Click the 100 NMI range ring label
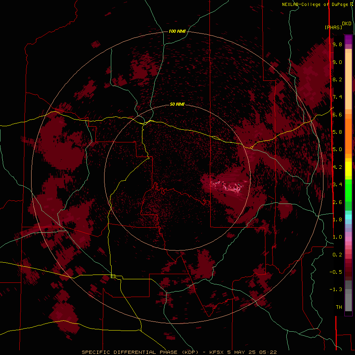 point(177,31)
